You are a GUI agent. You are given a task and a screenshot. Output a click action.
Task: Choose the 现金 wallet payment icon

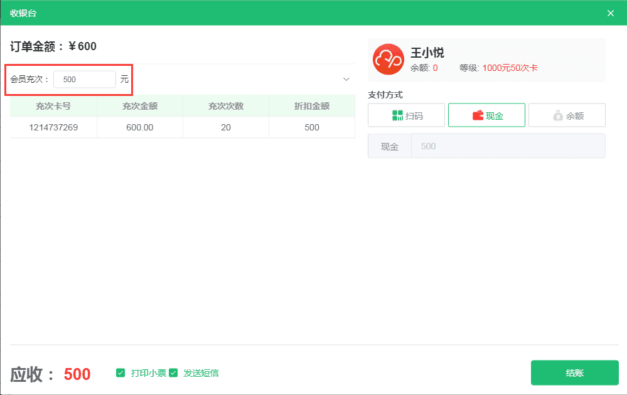point(478,115)
